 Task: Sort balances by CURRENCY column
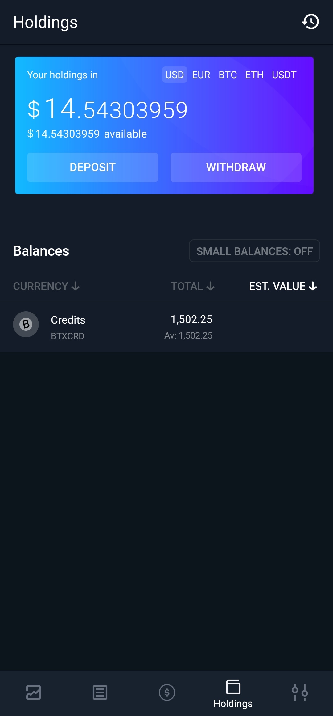click(x=46, y=286)
